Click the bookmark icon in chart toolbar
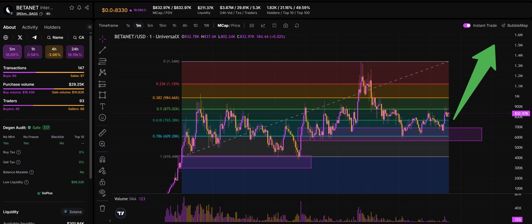Viewport: 532px width, 224px height. coord(274,25)
